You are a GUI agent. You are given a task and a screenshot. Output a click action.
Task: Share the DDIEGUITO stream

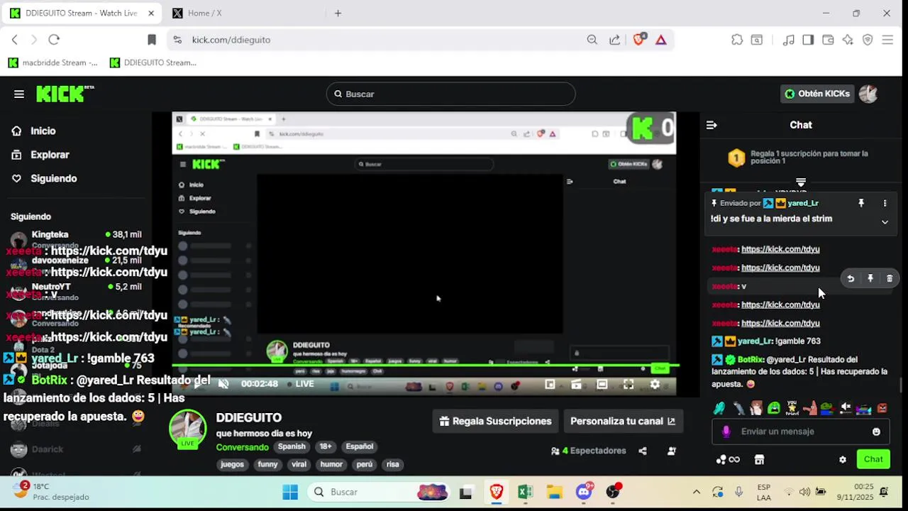[643, 451]
